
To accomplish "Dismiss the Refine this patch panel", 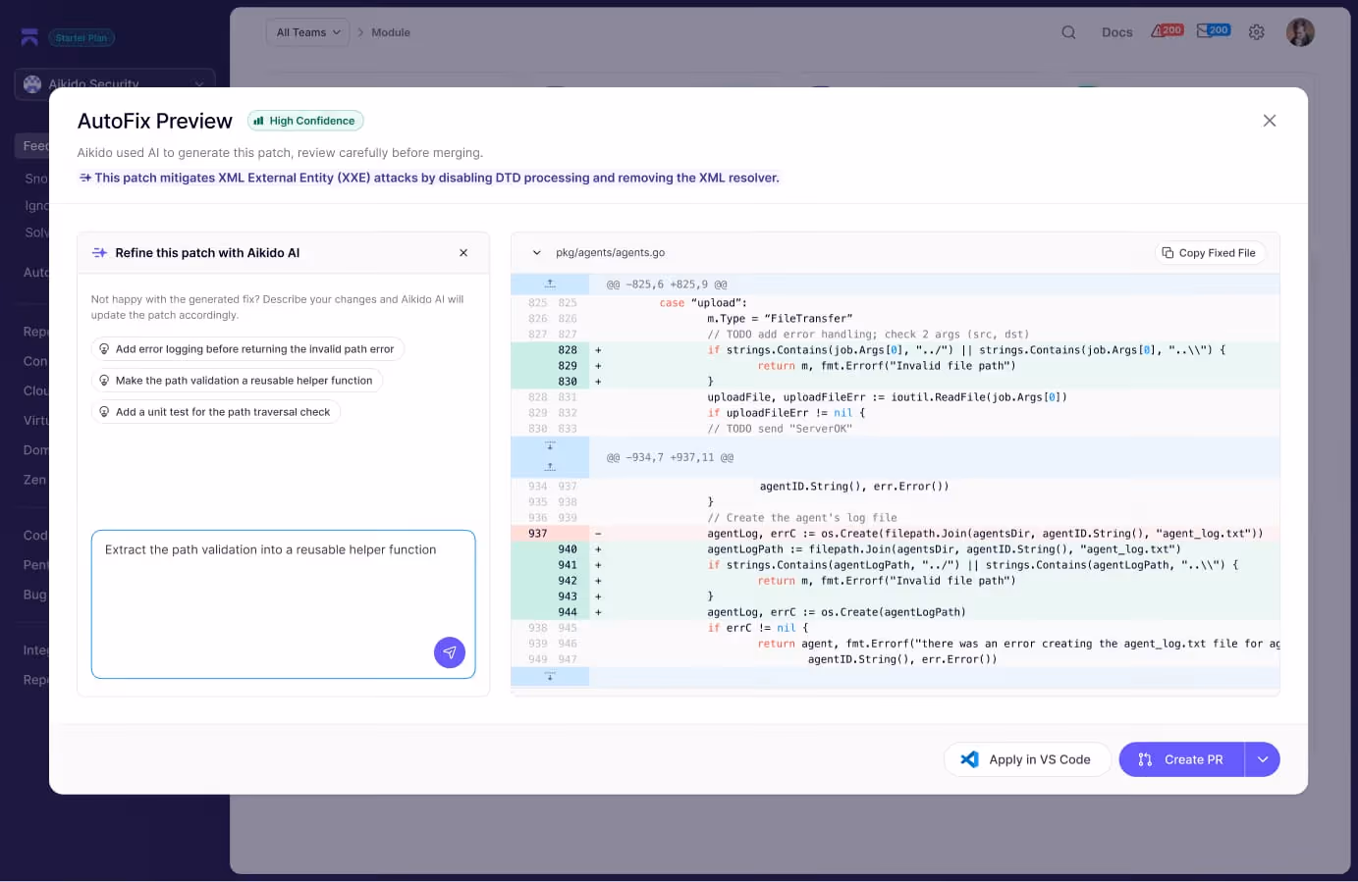I will pyautogui.click(x=463, y=252).
